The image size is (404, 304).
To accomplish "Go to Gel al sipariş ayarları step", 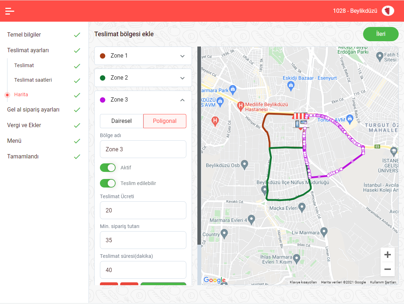I will click(33, 110).
